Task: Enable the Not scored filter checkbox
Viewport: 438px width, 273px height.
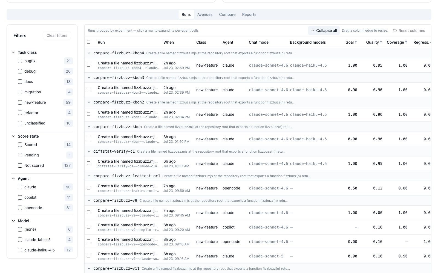Action: (20, 165)
